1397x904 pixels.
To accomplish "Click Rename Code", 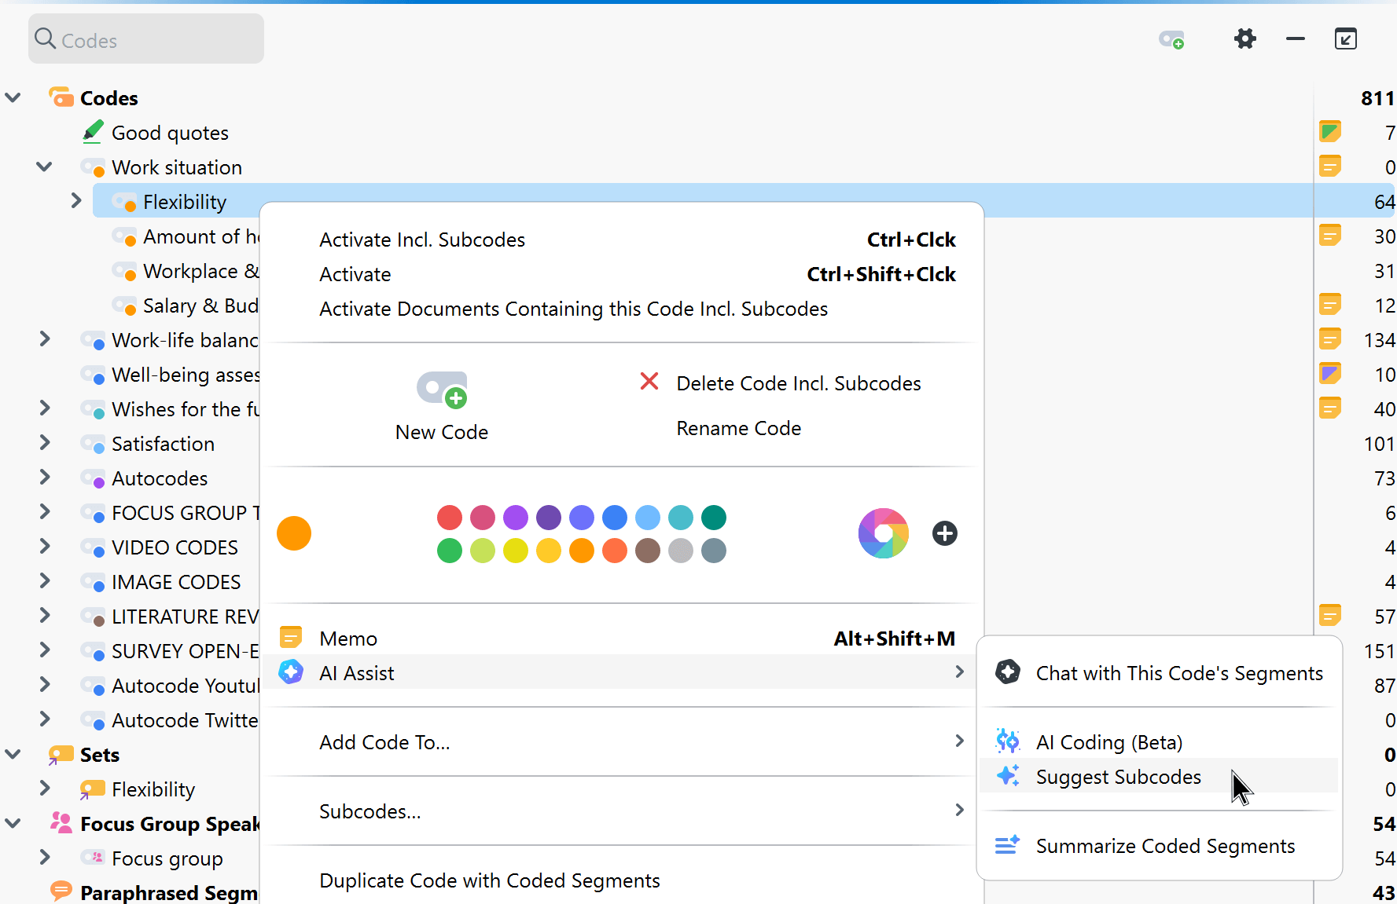I will (738, 428).
